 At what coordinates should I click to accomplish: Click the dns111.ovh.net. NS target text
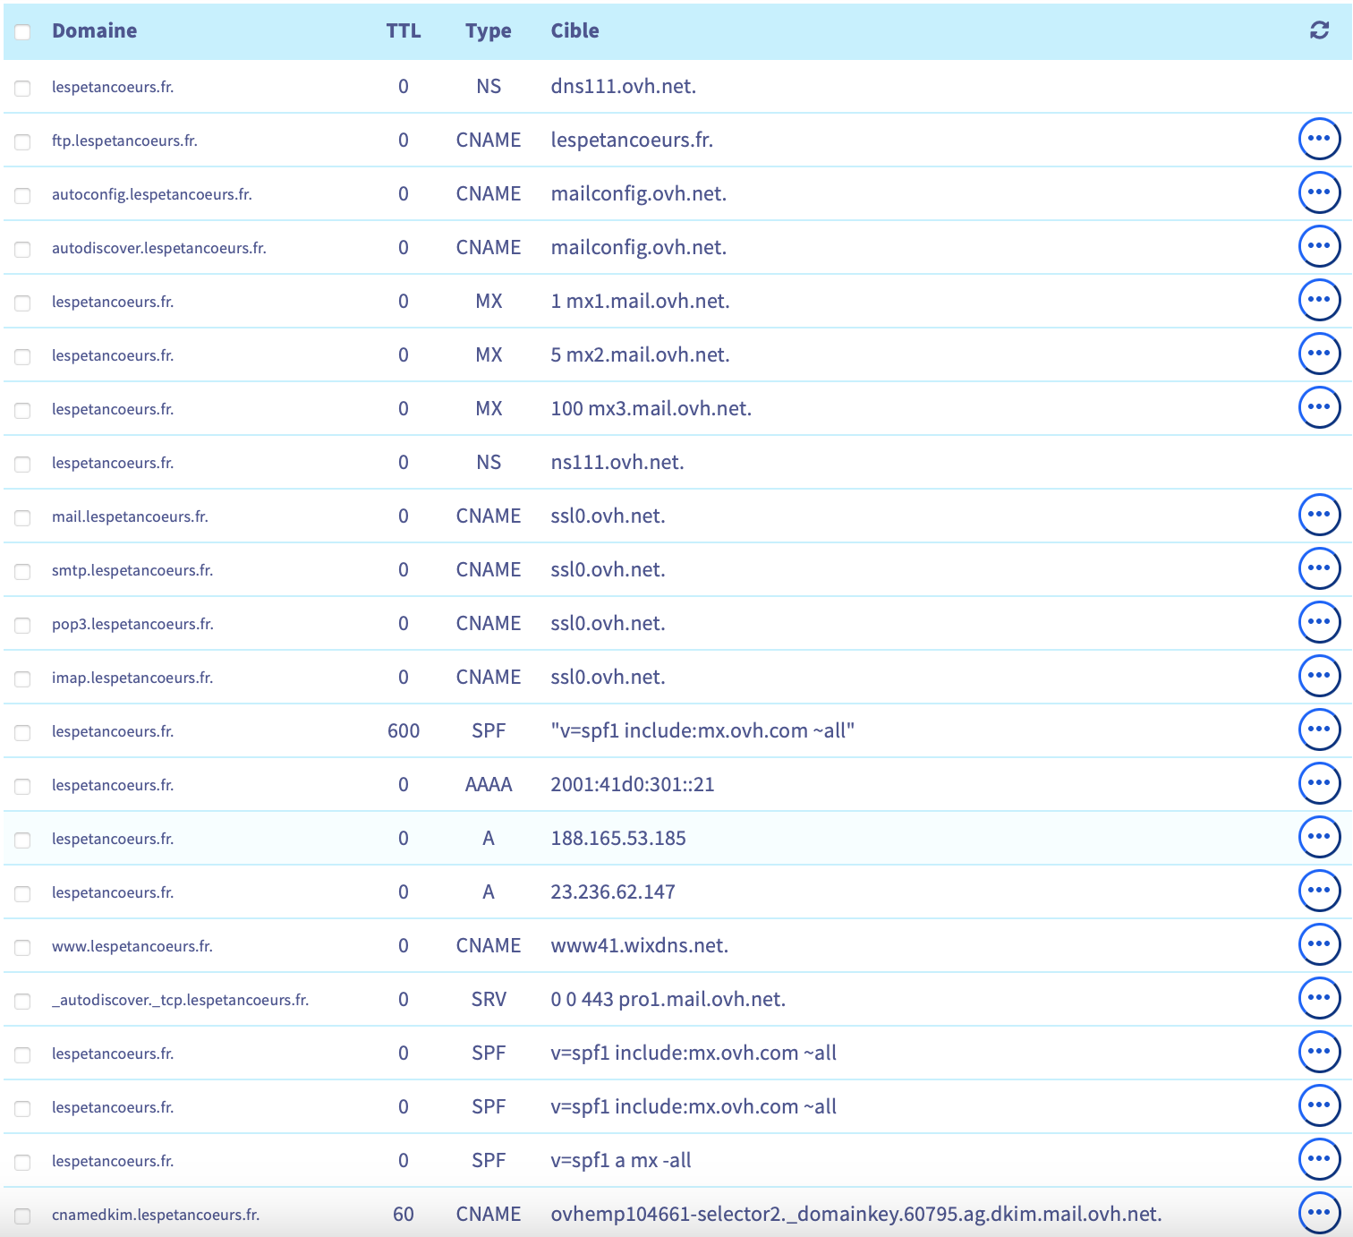[x=623, y=87]
